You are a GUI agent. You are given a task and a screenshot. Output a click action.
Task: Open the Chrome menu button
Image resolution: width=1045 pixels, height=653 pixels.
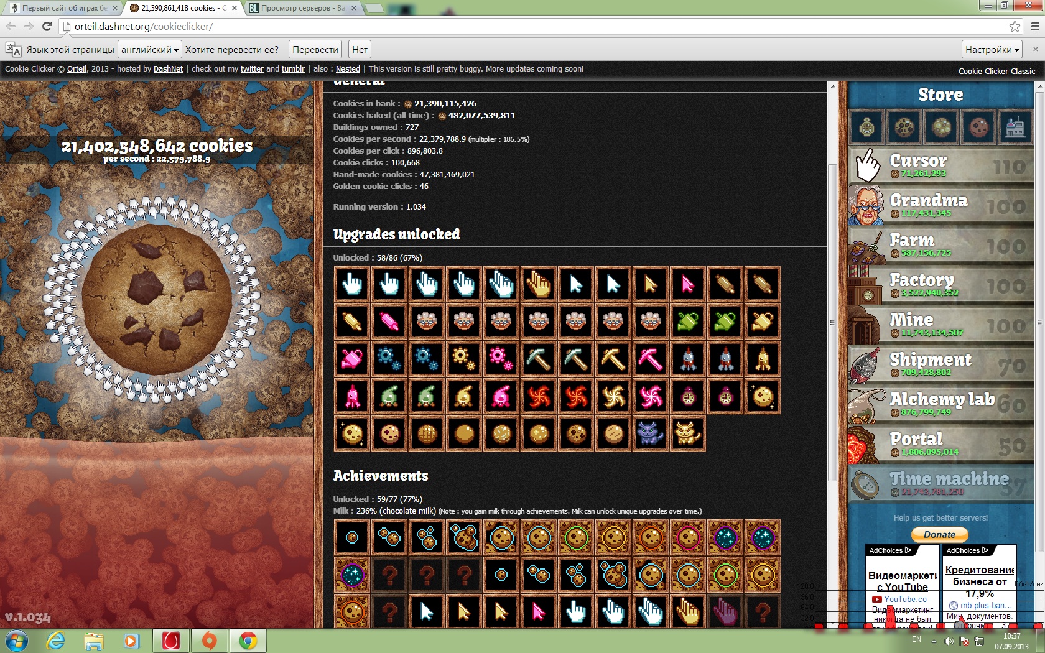coord(1034,26)
